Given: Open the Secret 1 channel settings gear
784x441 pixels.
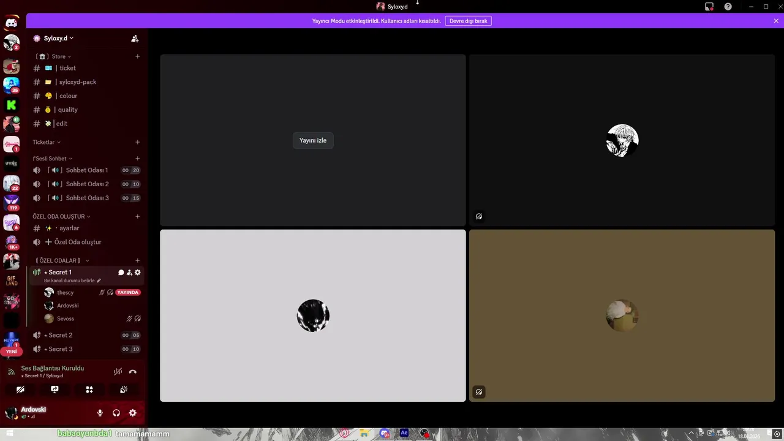Looking at the screenshot, I should point(137,273).
